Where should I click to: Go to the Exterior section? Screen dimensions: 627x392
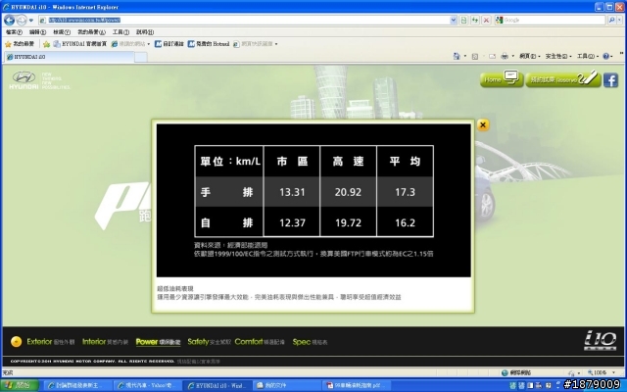pos(50,342)
